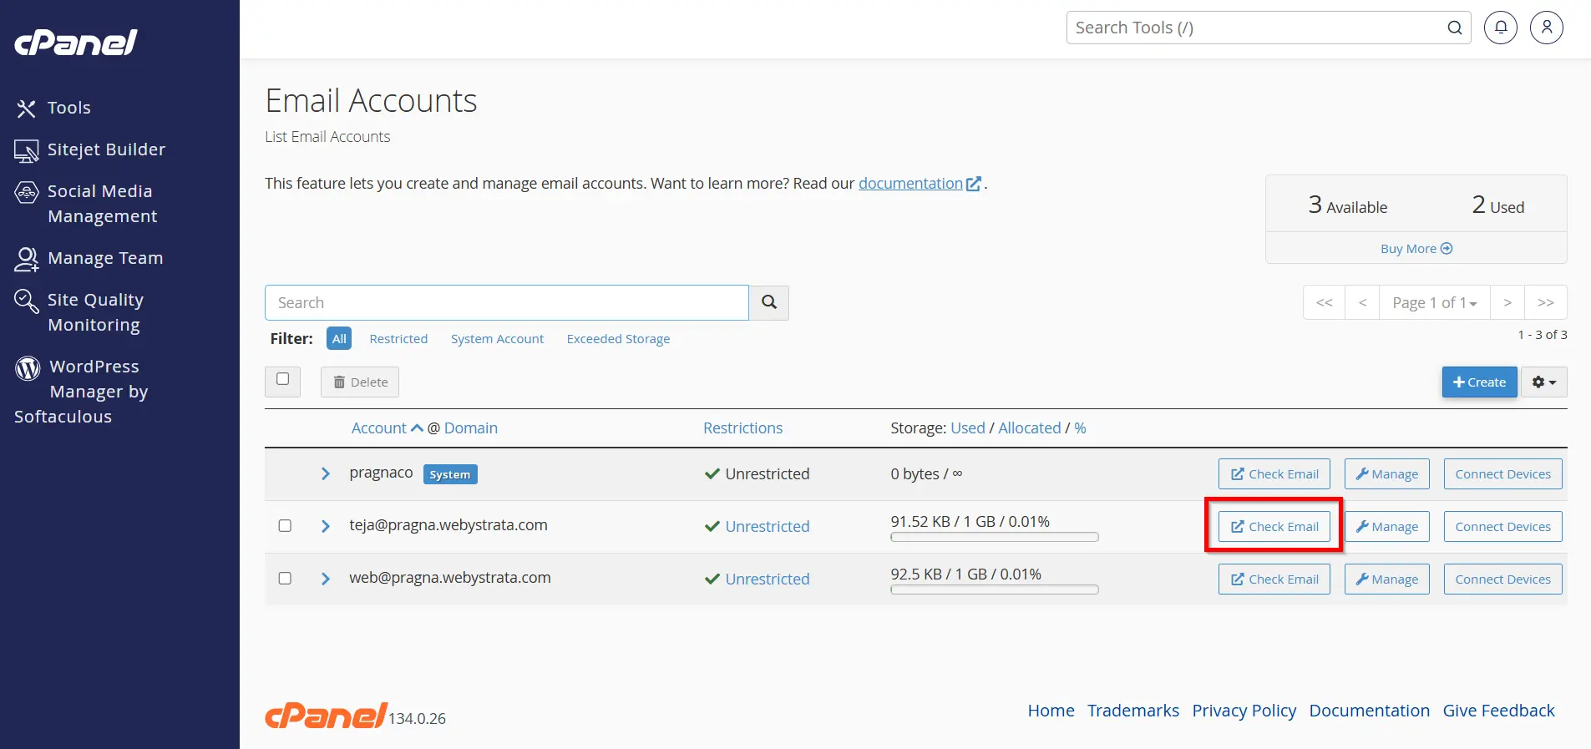The width and height of the screenshot is (1591, 749).
Task: Toggle the select-all checkbox
Action: click(x=283, y=379)
